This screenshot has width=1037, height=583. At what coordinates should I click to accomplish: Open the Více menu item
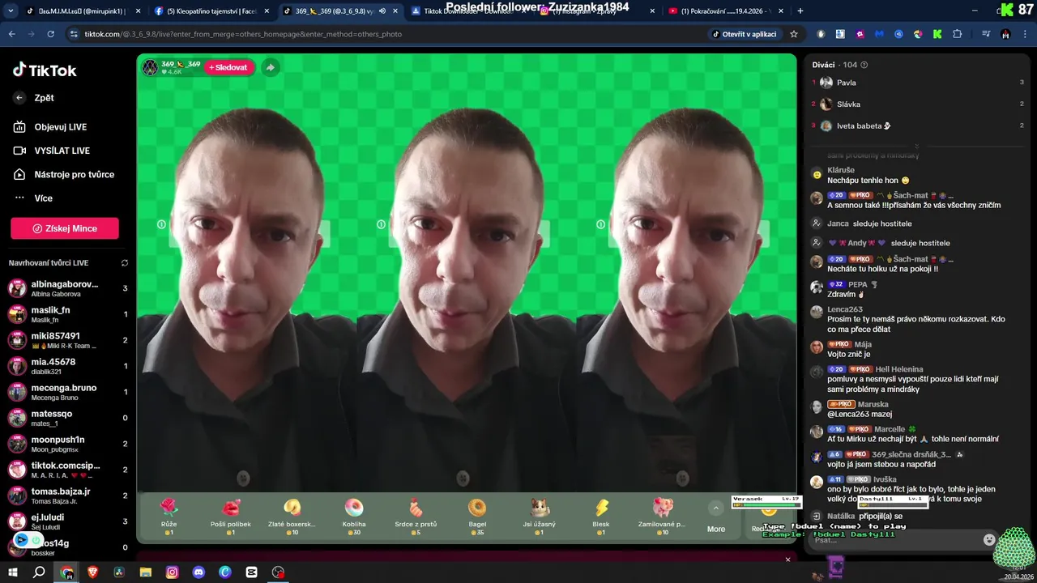pyautogui.click(x=43, y=198)
